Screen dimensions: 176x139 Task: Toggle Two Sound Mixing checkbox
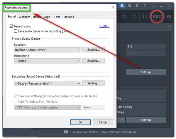click(16, 96)
